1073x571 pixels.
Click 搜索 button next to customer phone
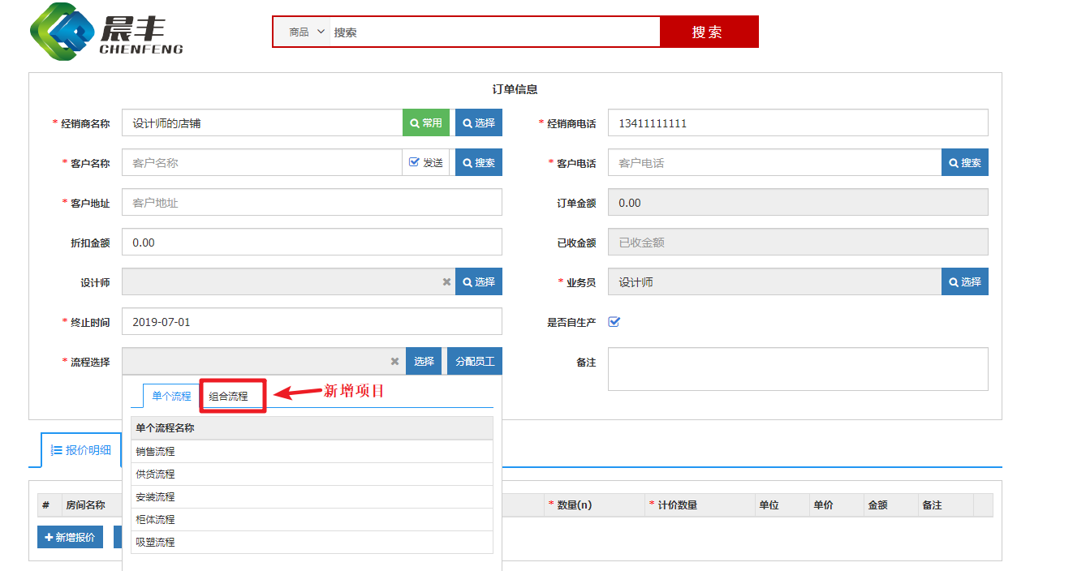(964, 163)
